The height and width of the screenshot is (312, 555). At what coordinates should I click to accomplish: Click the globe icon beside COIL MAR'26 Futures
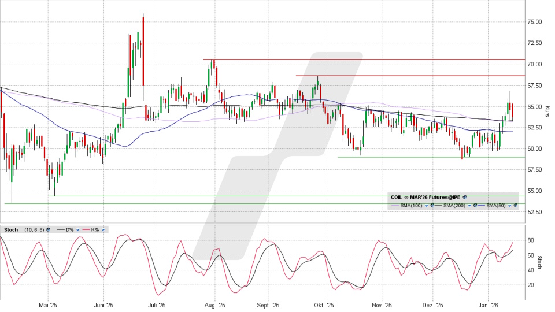pos(464,197)
